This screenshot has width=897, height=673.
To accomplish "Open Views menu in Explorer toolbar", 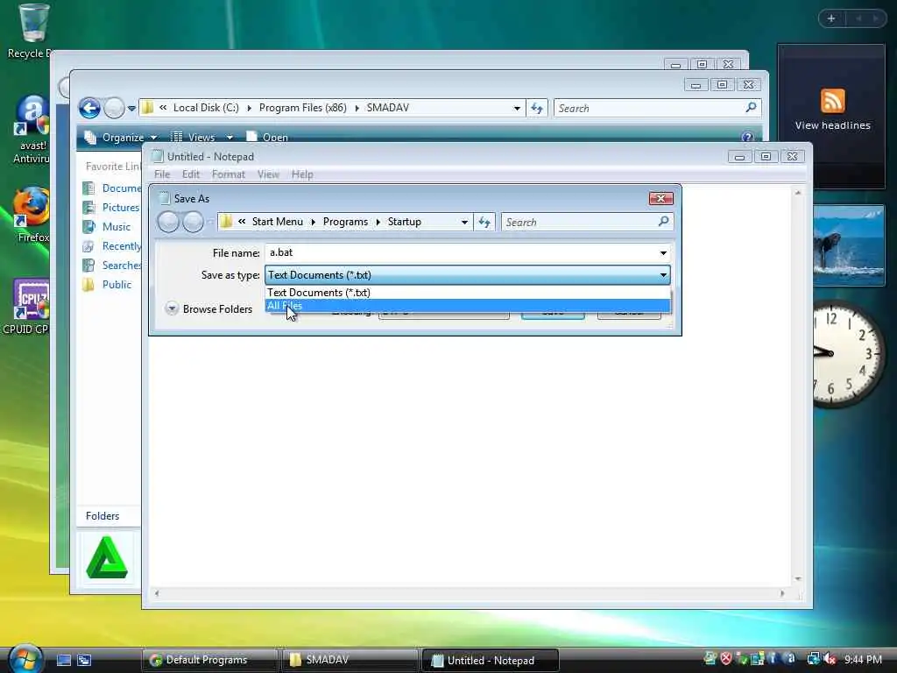I will coord(201,138).
